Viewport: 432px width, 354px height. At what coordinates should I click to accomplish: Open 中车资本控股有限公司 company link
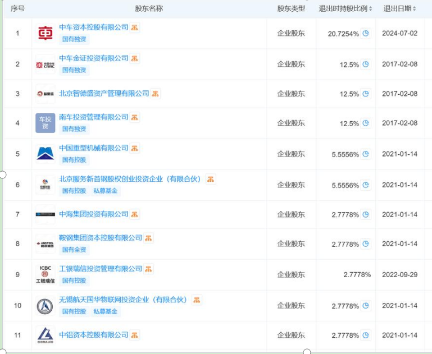click(94, 27)
